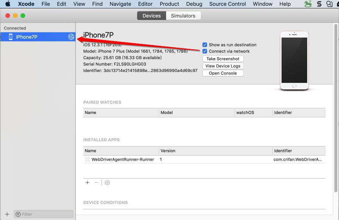Click version cell "1" of WebDriverAgentRunner
This screenshot has width=339, height=220.
(161, 159)
